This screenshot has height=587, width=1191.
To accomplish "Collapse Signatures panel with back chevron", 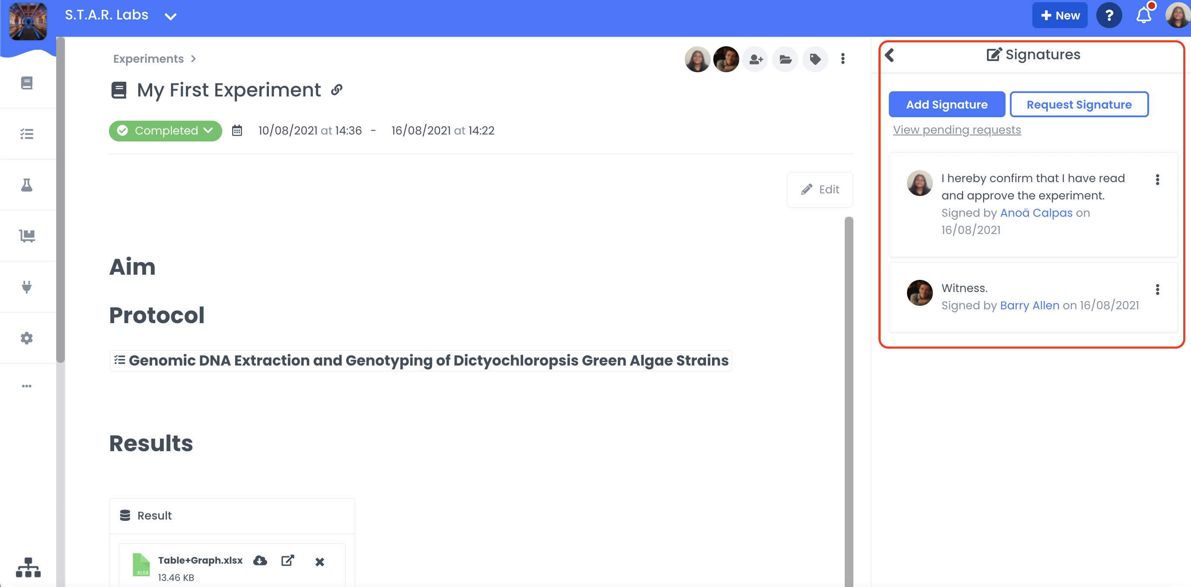I will click(890, 55).
